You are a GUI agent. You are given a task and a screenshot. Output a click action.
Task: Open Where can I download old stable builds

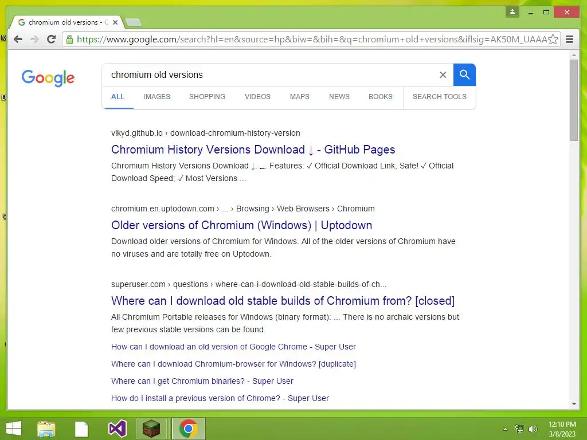(x=283, y=301)
